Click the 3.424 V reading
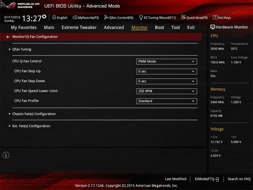Viewport: 253px width, 190px height. (x=215, y=156)
